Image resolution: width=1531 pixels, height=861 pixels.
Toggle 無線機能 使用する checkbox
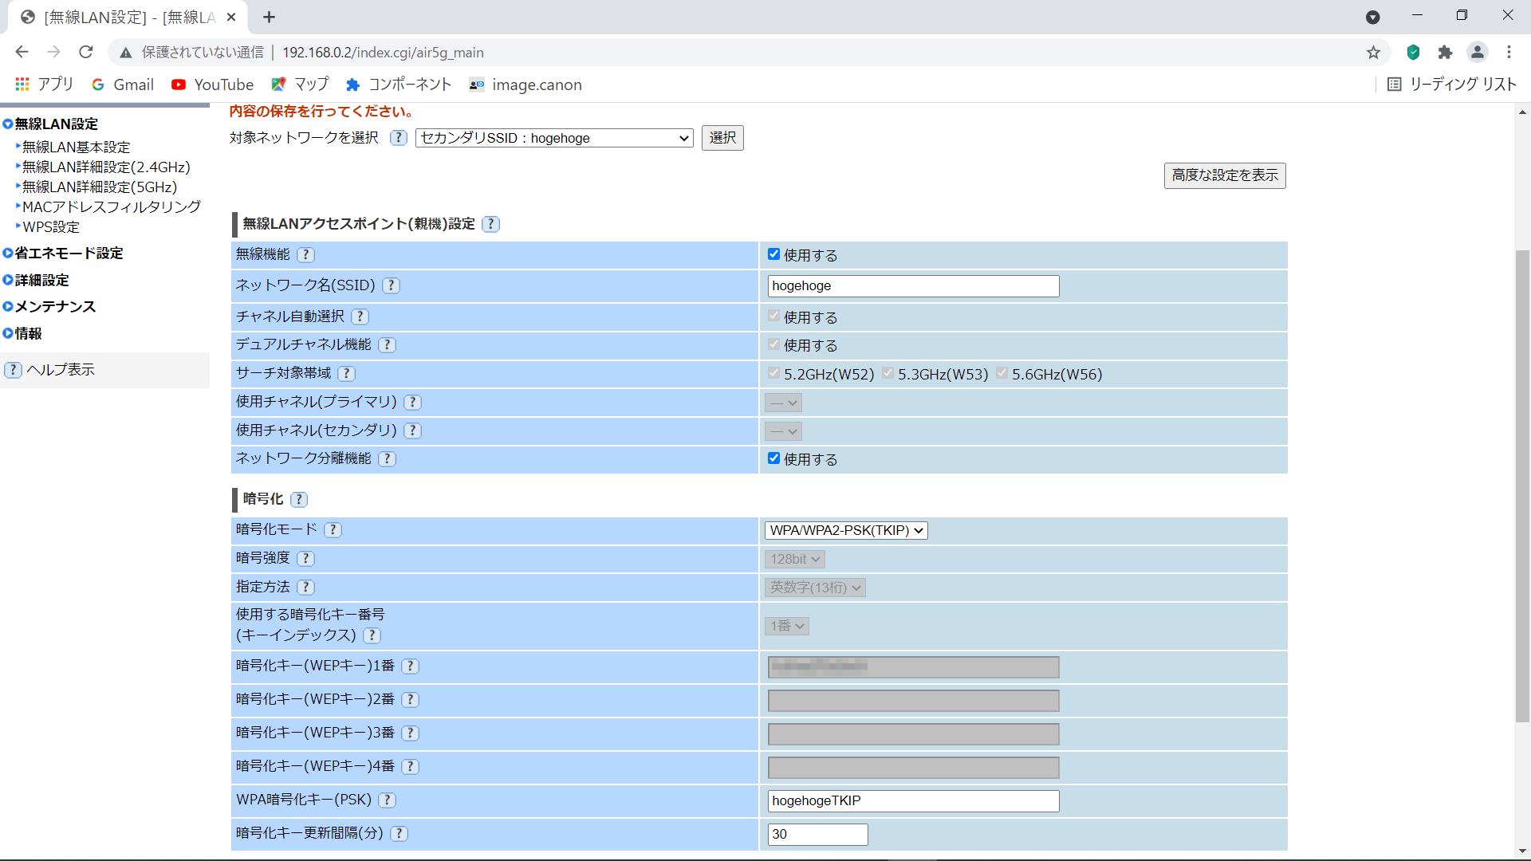[773, 254]
